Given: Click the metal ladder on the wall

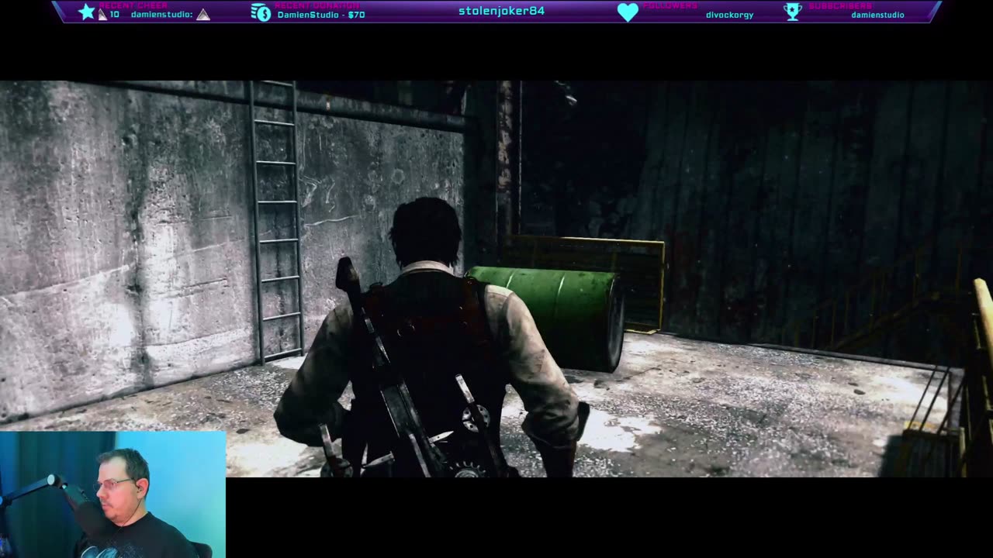Looking at the screenshot, I should click(x=276, y=221).
